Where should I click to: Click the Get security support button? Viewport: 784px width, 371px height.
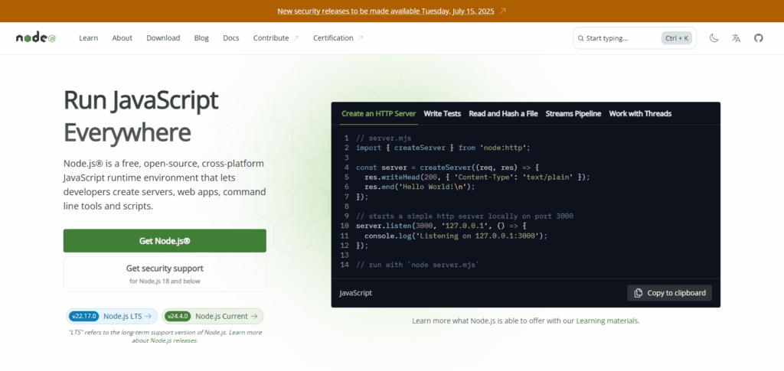tap(165, 274)
